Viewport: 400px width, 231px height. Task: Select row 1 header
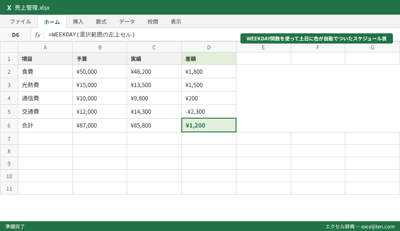(9, 59)
